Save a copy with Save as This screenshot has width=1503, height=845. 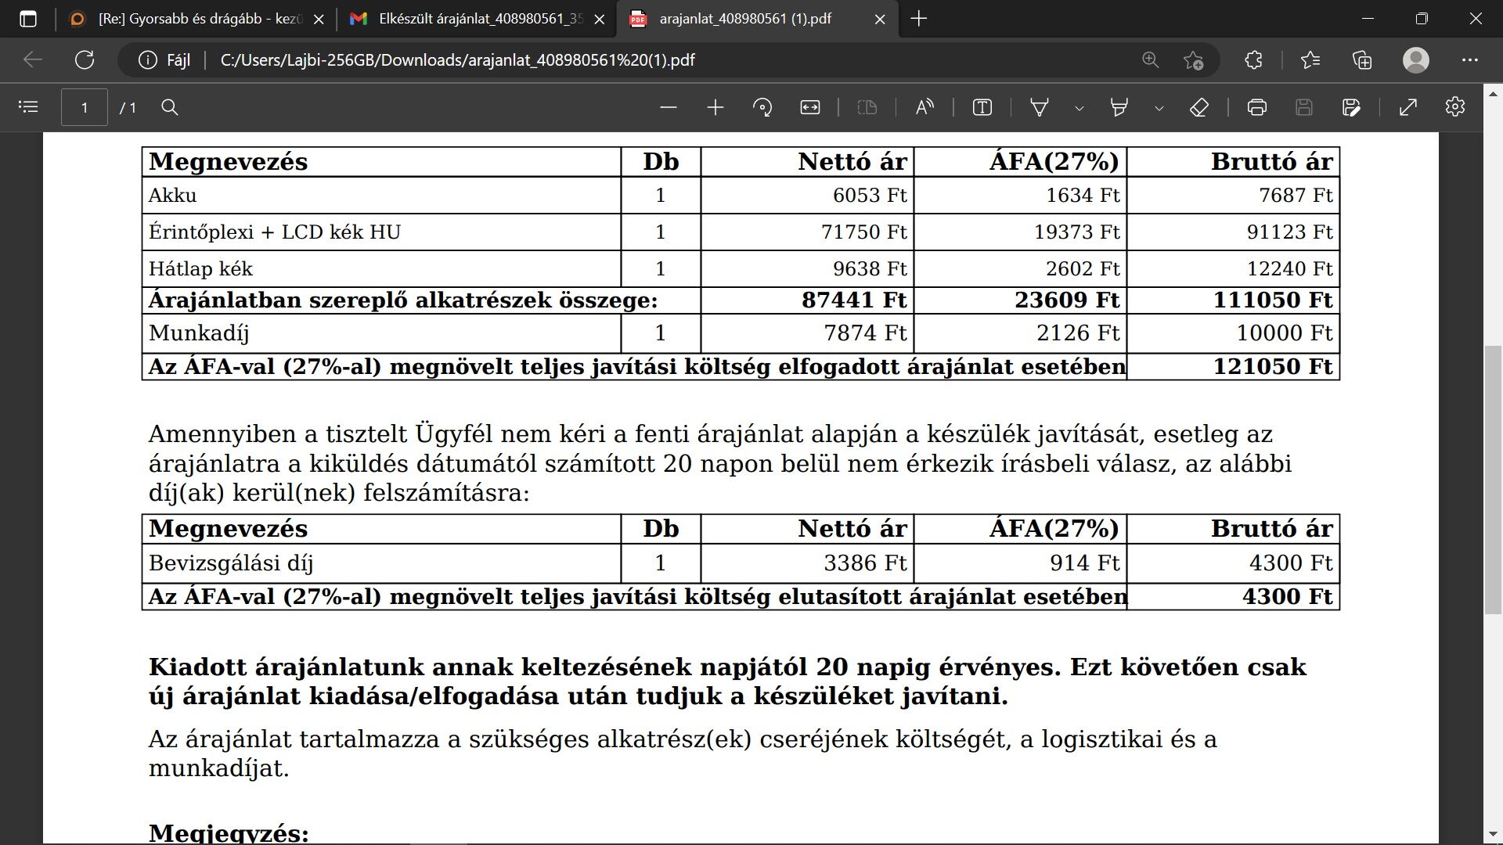point(1351,107)
